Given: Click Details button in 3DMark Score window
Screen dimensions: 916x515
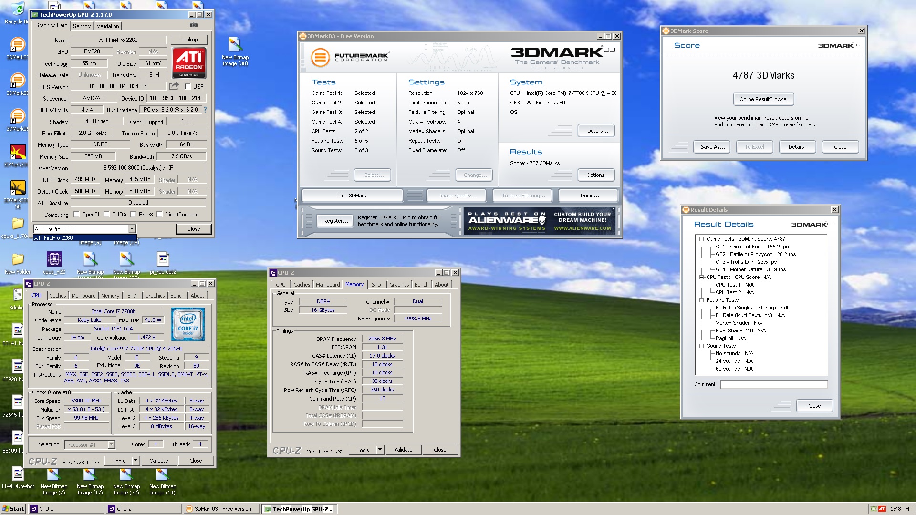Looking at the screenshot, I should (x=799, y=147).
